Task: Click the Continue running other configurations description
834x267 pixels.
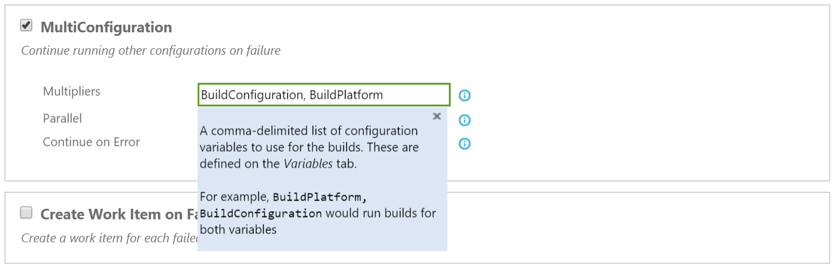Action: 151,51
